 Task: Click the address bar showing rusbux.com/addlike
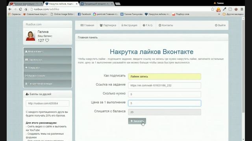[120, 9]
